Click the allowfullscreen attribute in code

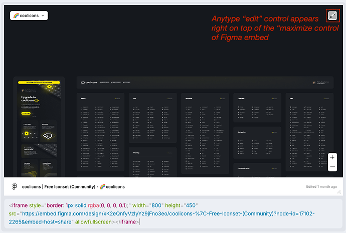(x=93, y=222)
